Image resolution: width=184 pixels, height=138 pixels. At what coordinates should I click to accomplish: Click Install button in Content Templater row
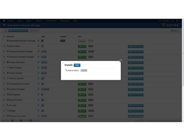click(x=82, y=90)
